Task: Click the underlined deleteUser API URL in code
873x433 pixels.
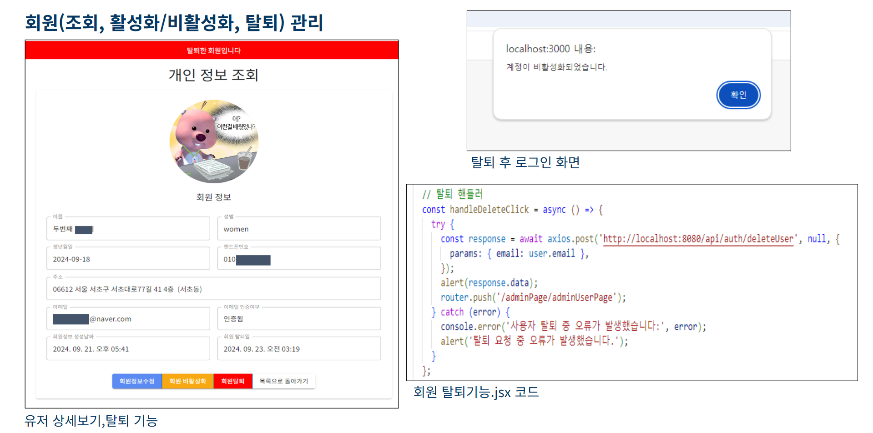Action: 698,239
